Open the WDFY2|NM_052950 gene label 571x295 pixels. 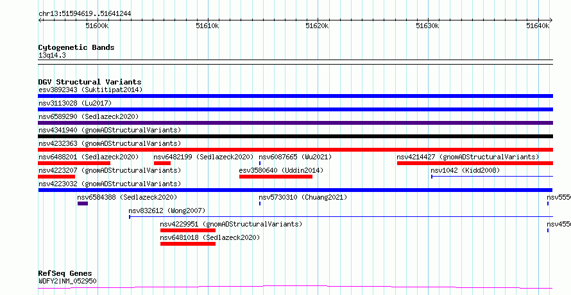(67, 281)
